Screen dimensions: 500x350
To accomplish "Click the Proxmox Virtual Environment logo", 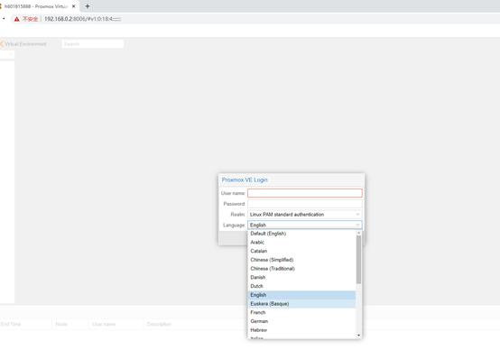I will 23,44.
